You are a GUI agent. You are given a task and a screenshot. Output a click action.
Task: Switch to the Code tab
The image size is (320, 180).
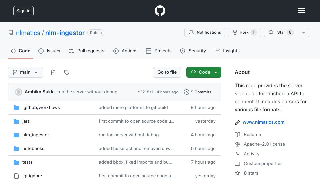(x=20, y=51)
